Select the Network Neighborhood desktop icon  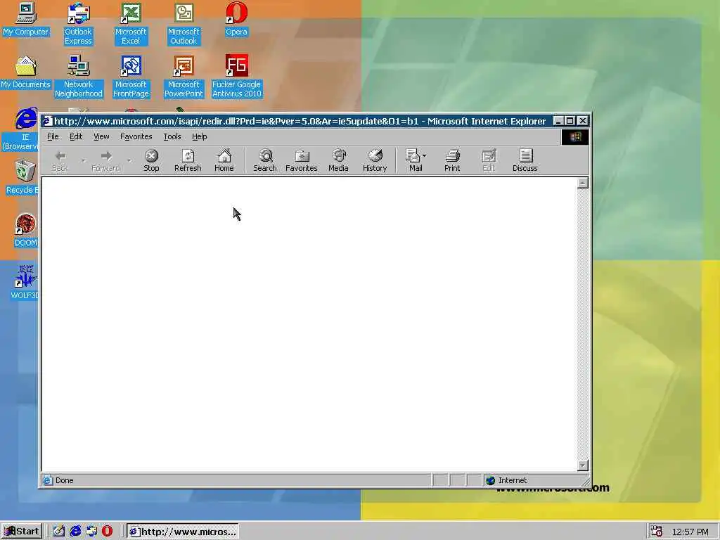click(79, 77)
